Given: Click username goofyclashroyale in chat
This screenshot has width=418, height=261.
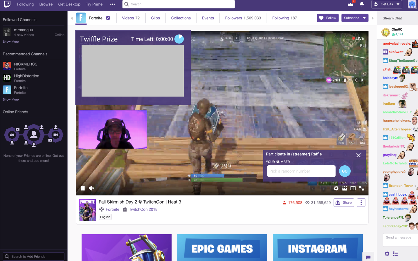Looking at the screenshot, I should click(397, 43).
